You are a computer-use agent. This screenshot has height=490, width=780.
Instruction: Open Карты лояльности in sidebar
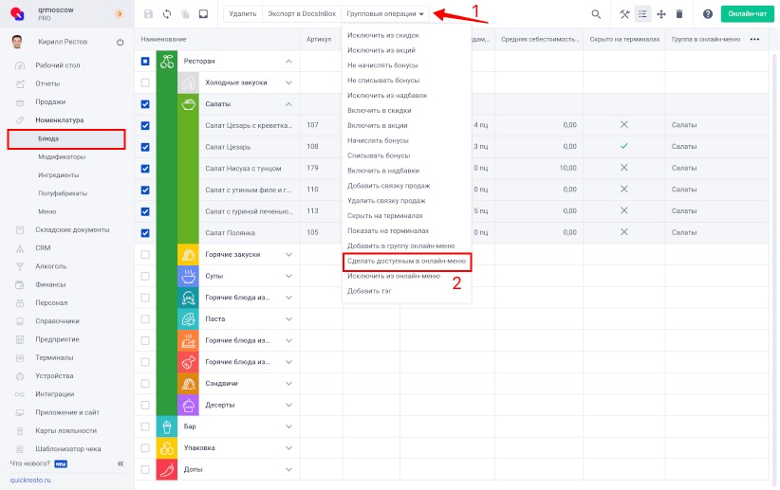65,431
